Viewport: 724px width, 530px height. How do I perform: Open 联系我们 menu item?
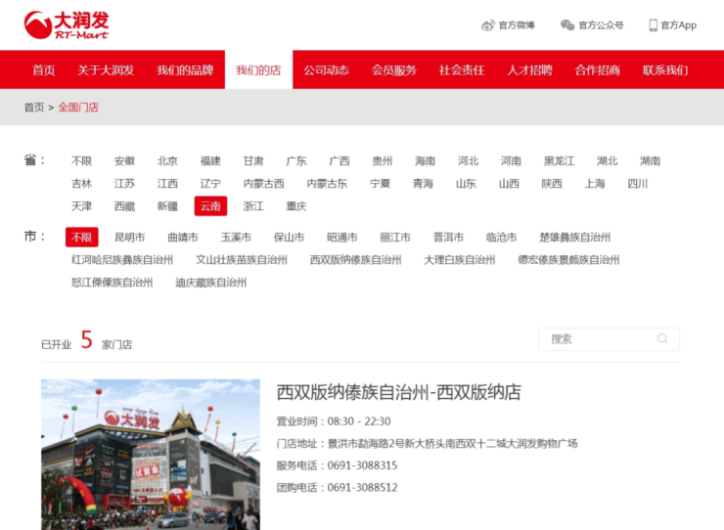(x=665, y=70)
